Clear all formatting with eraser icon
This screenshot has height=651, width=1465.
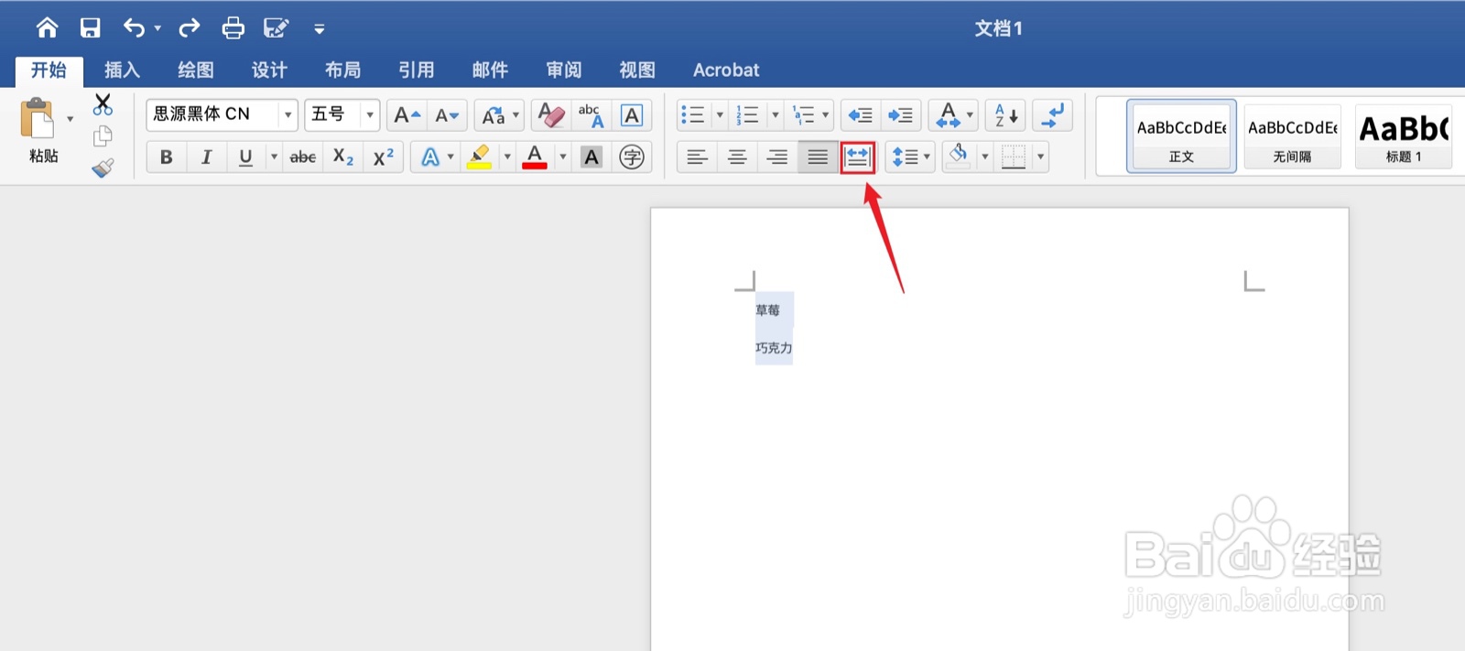click(551, 115)
